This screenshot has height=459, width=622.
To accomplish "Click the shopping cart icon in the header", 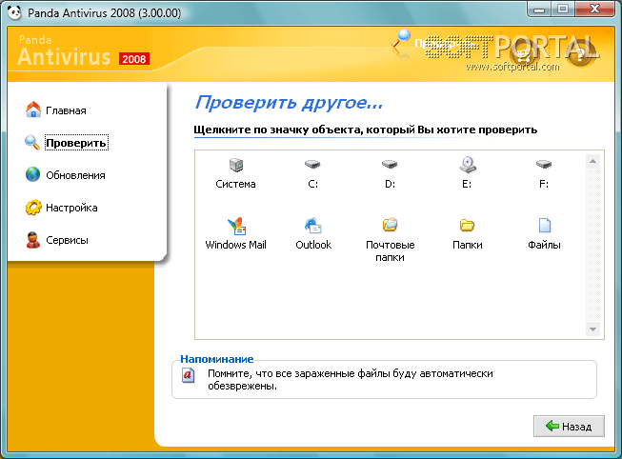I will 524,55.
